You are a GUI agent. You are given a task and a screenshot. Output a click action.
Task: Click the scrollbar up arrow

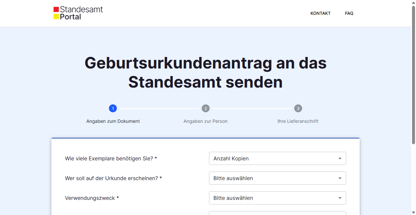413,3
